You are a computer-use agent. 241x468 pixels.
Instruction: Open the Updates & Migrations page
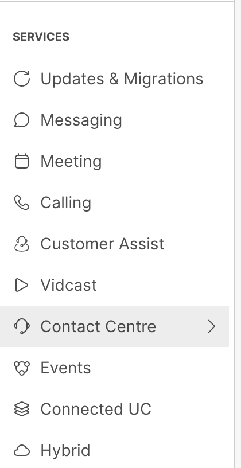pyautogui.click(x=114, y=79)
